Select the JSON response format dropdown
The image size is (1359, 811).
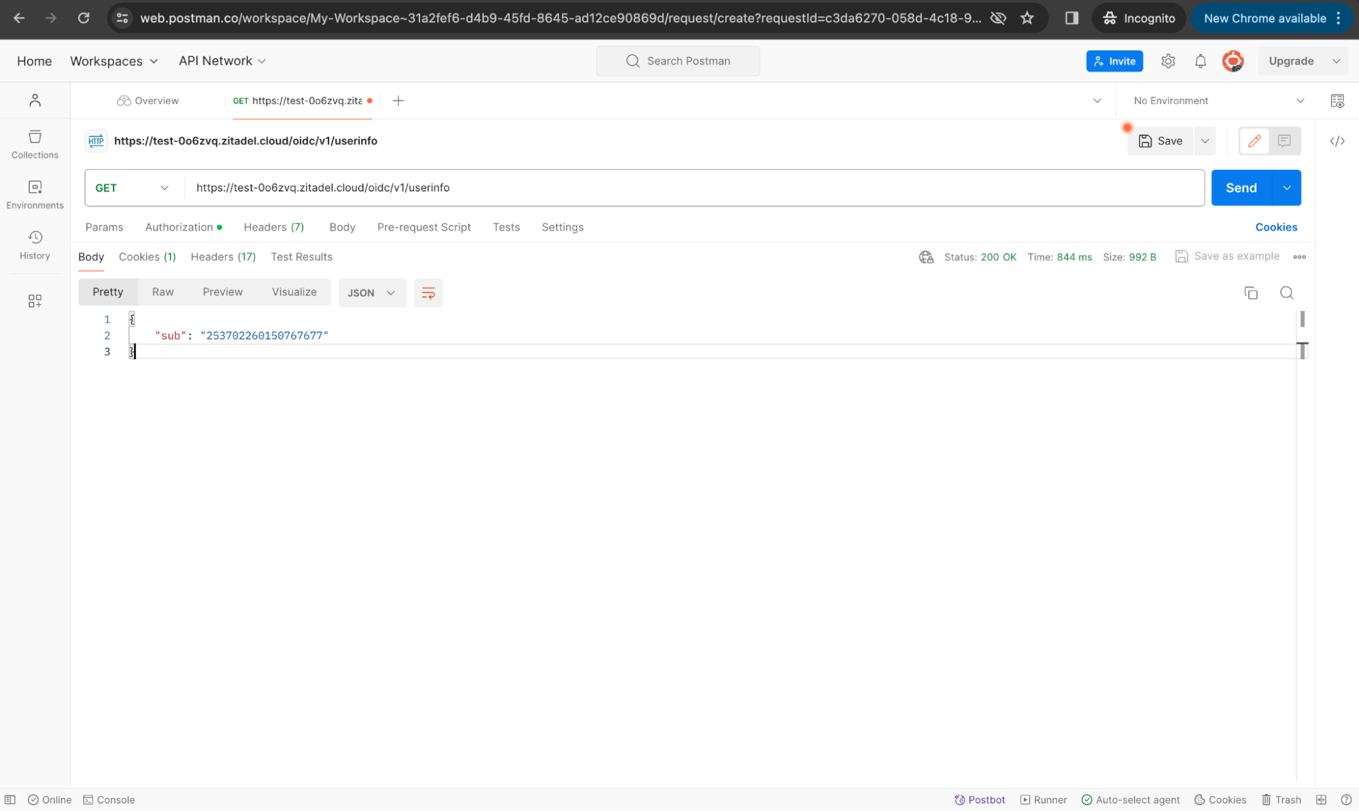pyautogui.click(x=371, y=293)
